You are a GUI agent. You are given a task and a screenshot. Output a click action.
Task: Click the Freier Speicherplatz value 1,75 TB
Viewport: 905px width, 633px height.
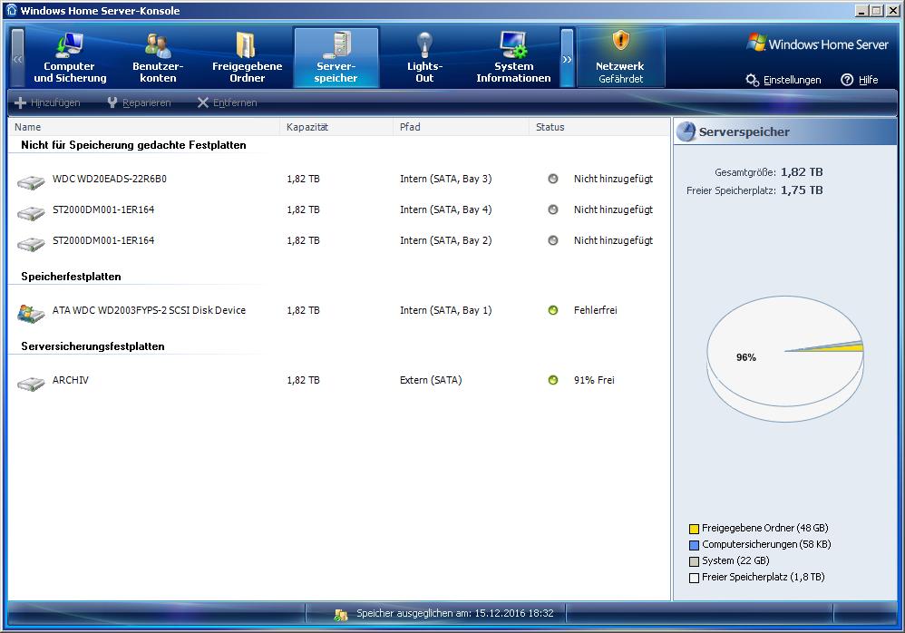[x=802, y=190]
